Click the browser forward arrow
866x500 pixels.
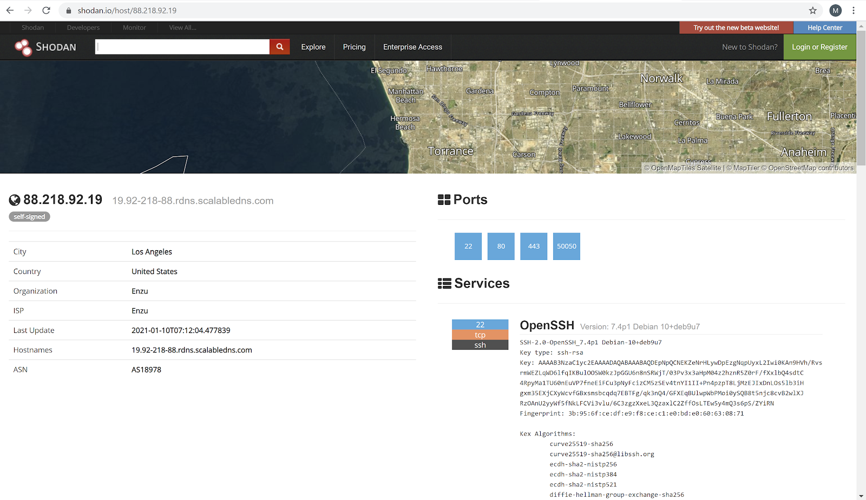tap(28, 10)
